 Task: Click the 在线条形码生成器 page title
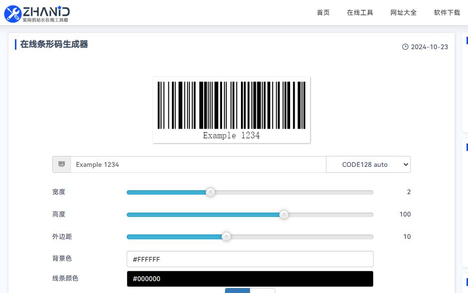54,44
